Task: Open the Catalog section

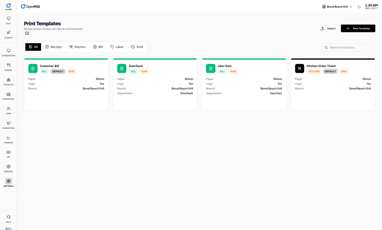Action: tap(8, 82)
